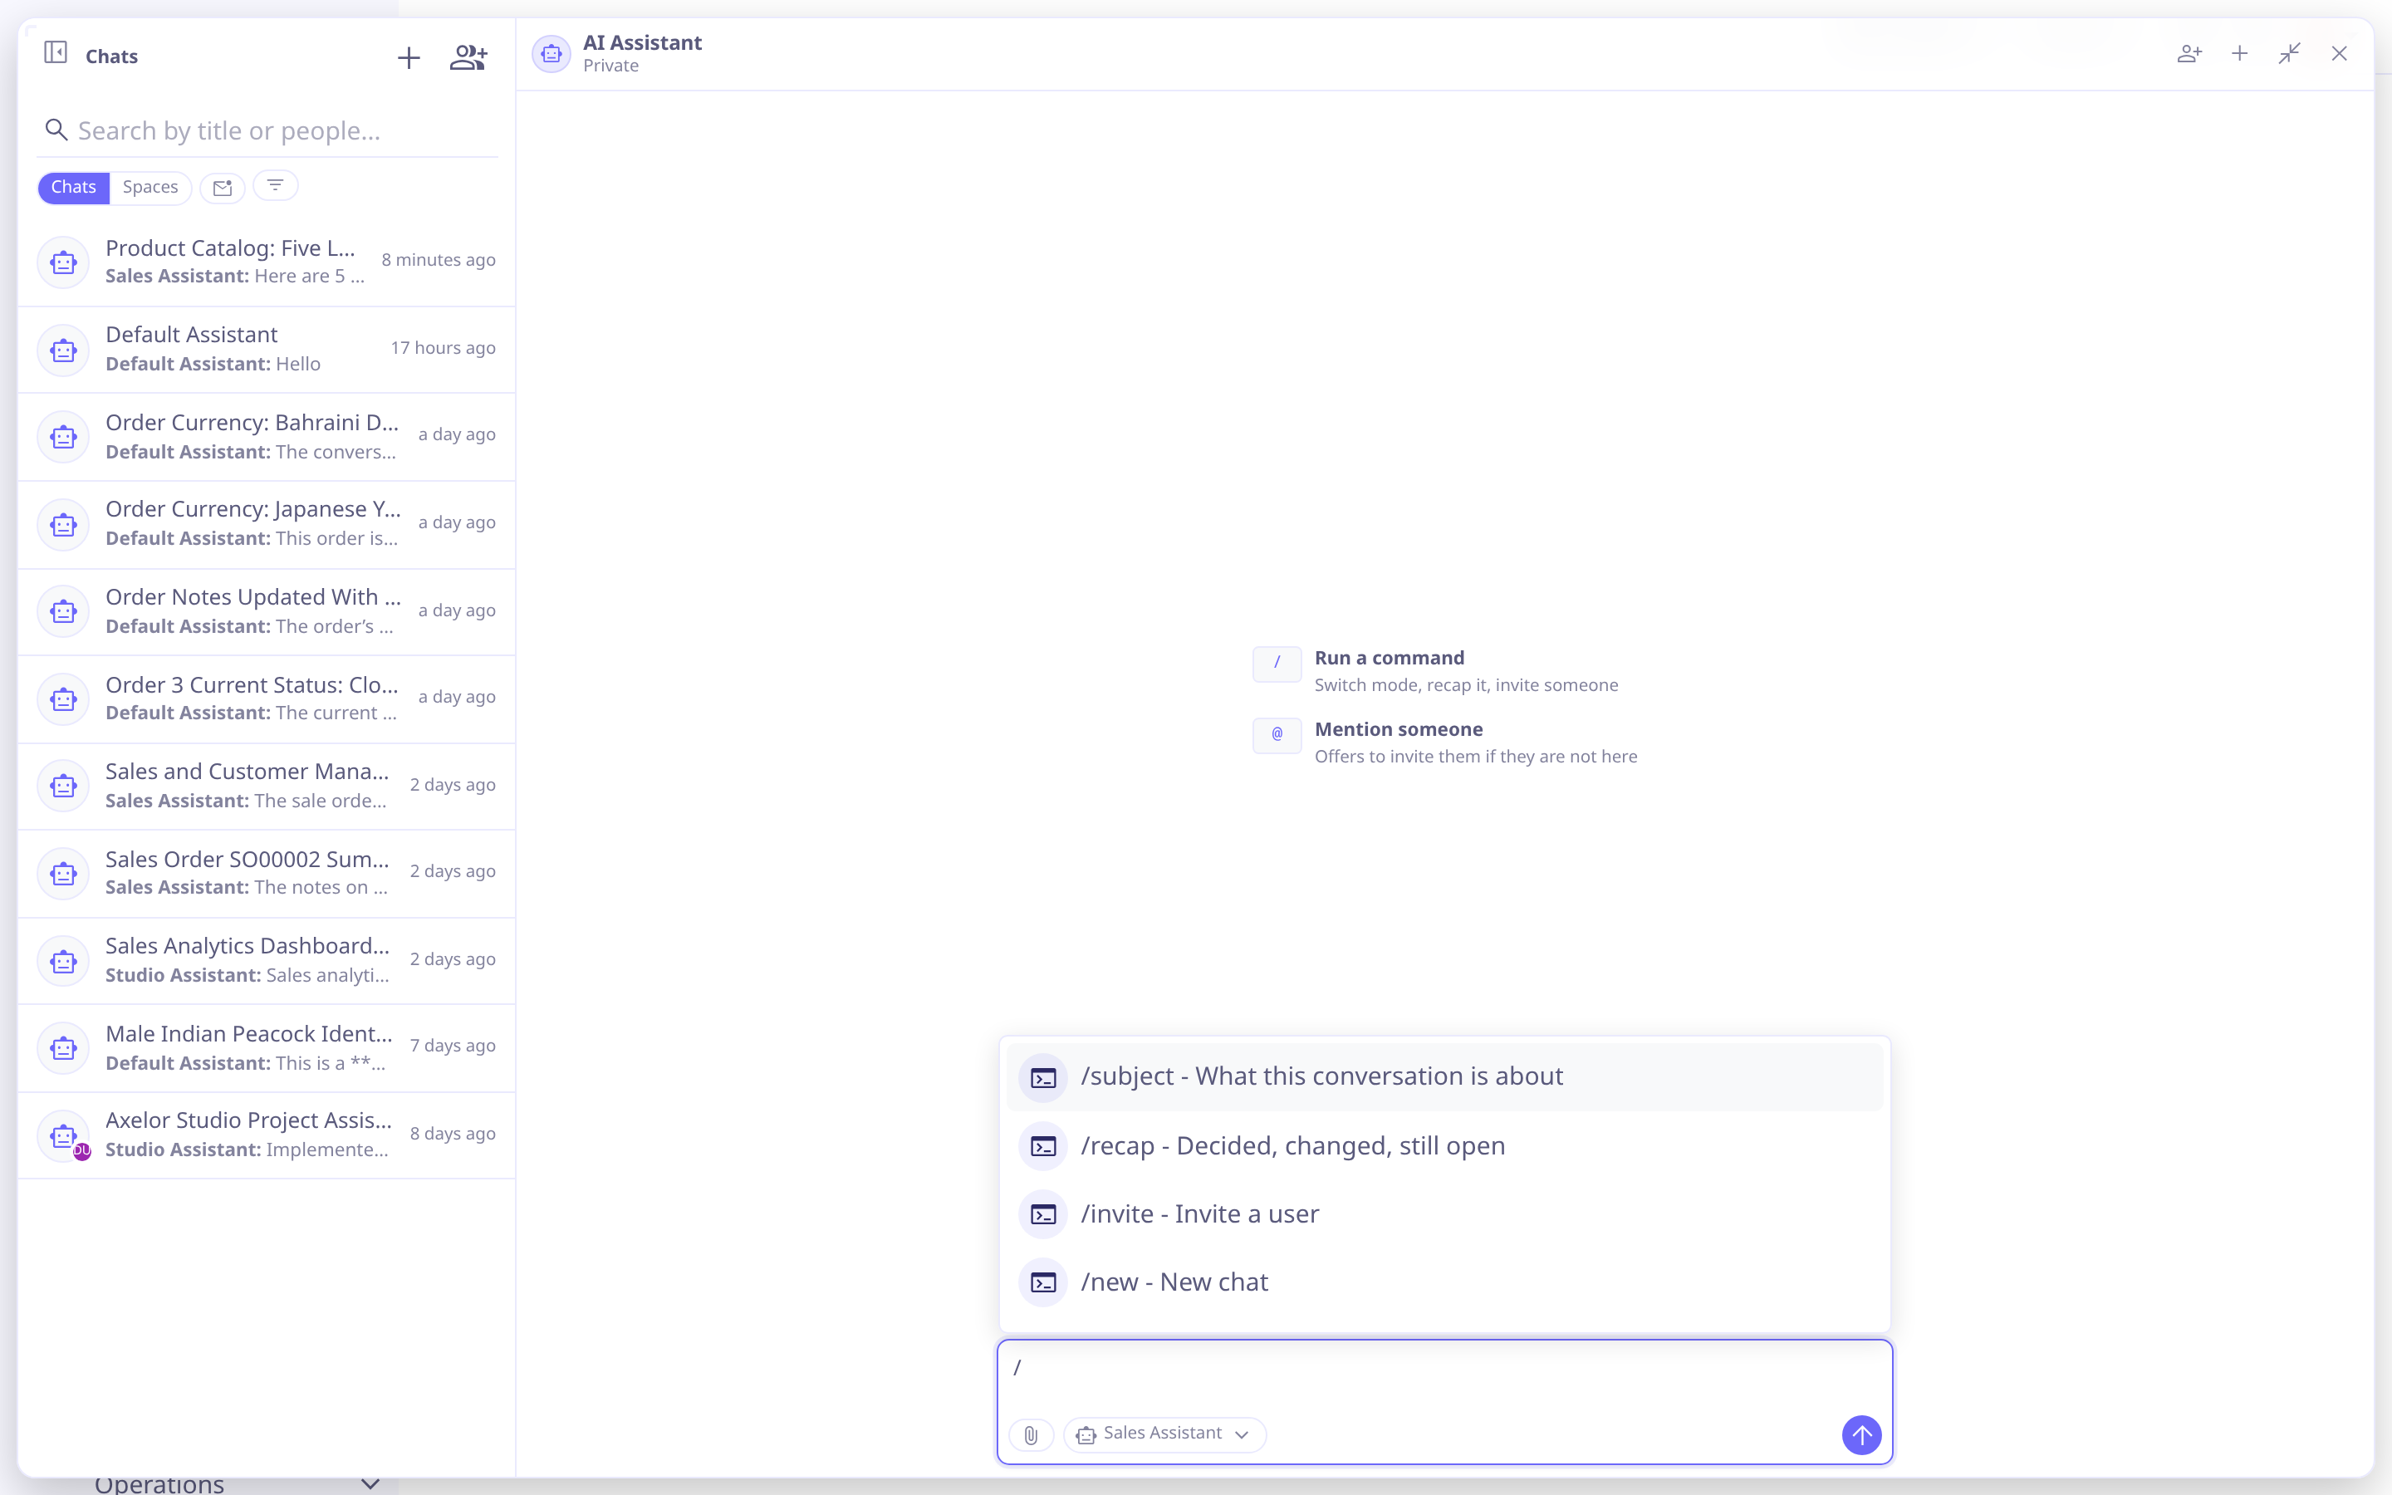Click the attach file paperclip icon
2392x1495 pixels.
[x=1031, y=1434]
